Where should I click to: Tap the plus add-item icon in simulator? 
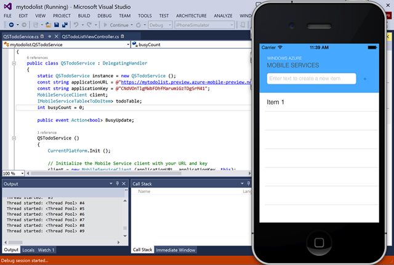(365, 79)
